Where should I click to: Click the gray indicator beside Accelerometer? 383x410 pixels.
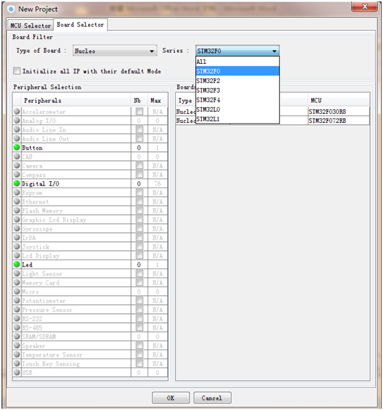click(x=16, y=111)
